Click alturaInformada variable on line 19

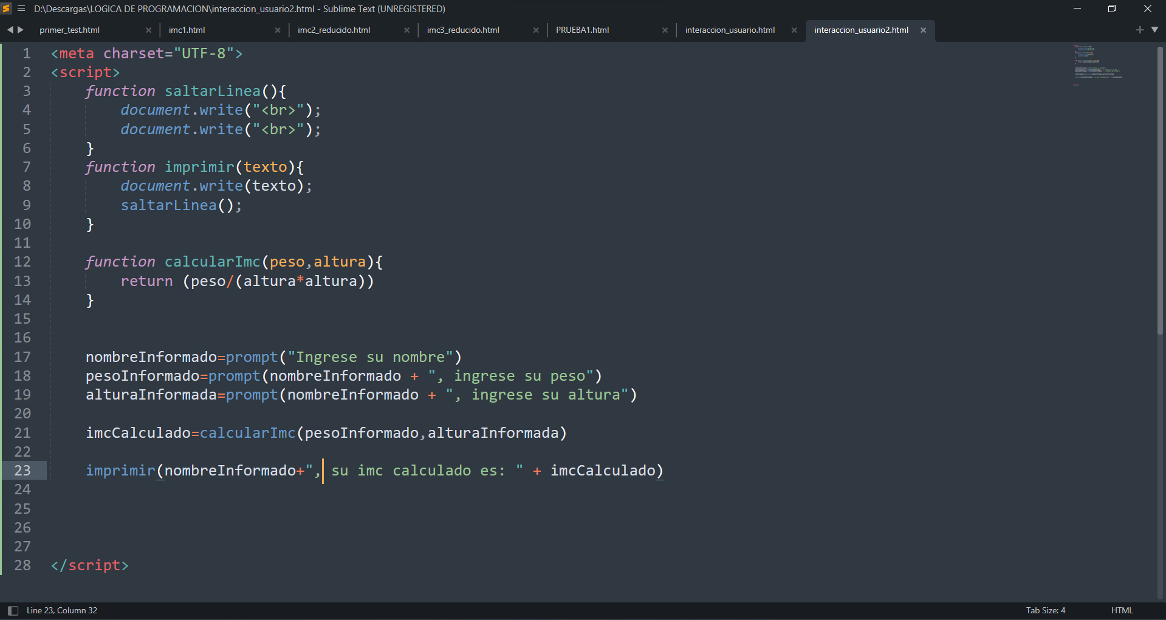coord(151,395)
